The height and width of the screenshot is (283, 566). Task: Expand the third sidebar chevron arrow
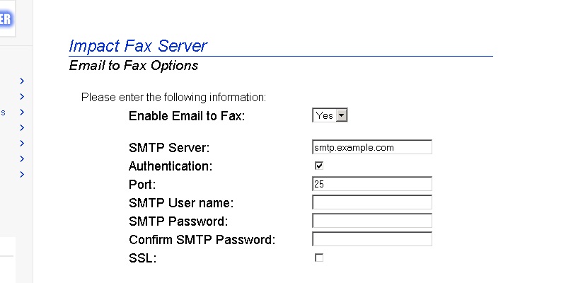[x=23, y=112]
